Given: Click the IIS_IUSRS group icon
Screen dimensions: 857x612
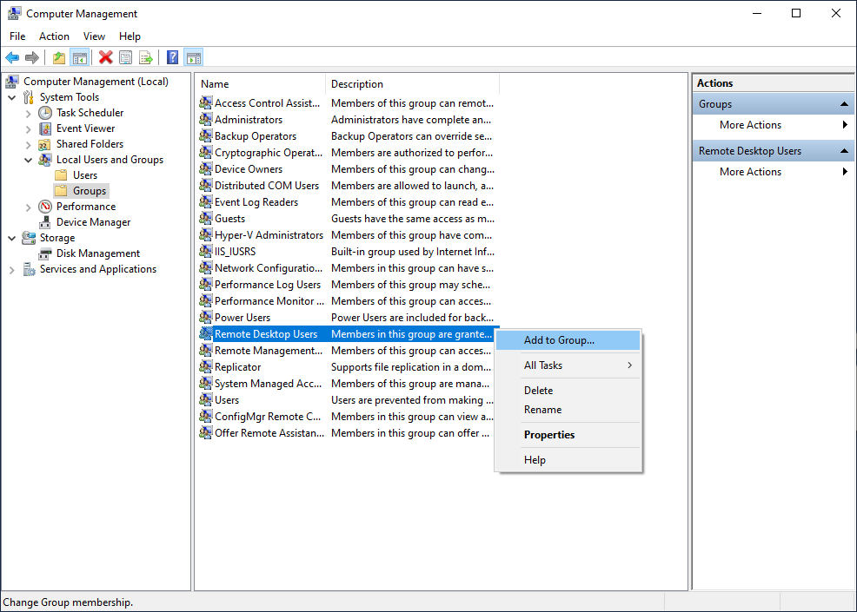Looking at the screenshot, I should (206, 251).
